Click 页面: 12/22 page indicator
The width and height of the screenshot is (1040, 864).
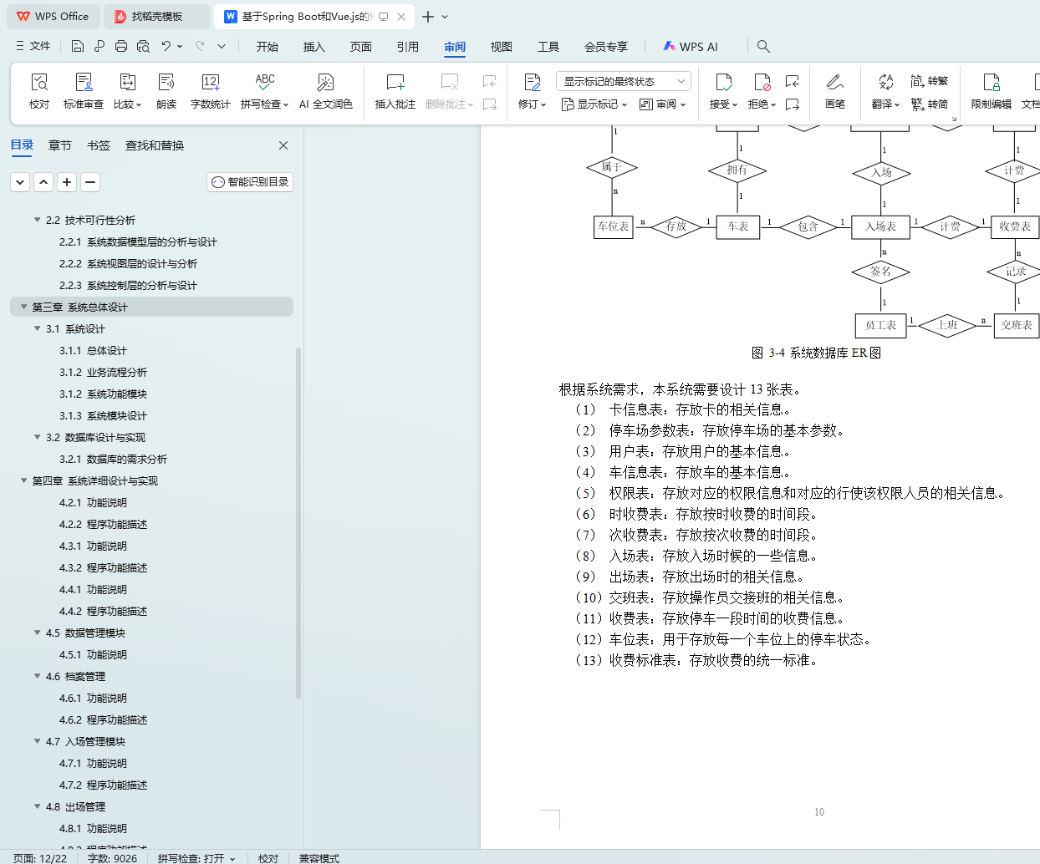pos(40,858)
